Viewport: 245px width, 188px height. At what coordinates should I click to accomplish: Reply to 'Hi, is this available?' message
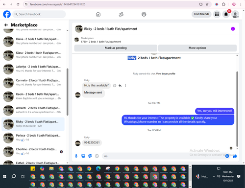(120, 86)
